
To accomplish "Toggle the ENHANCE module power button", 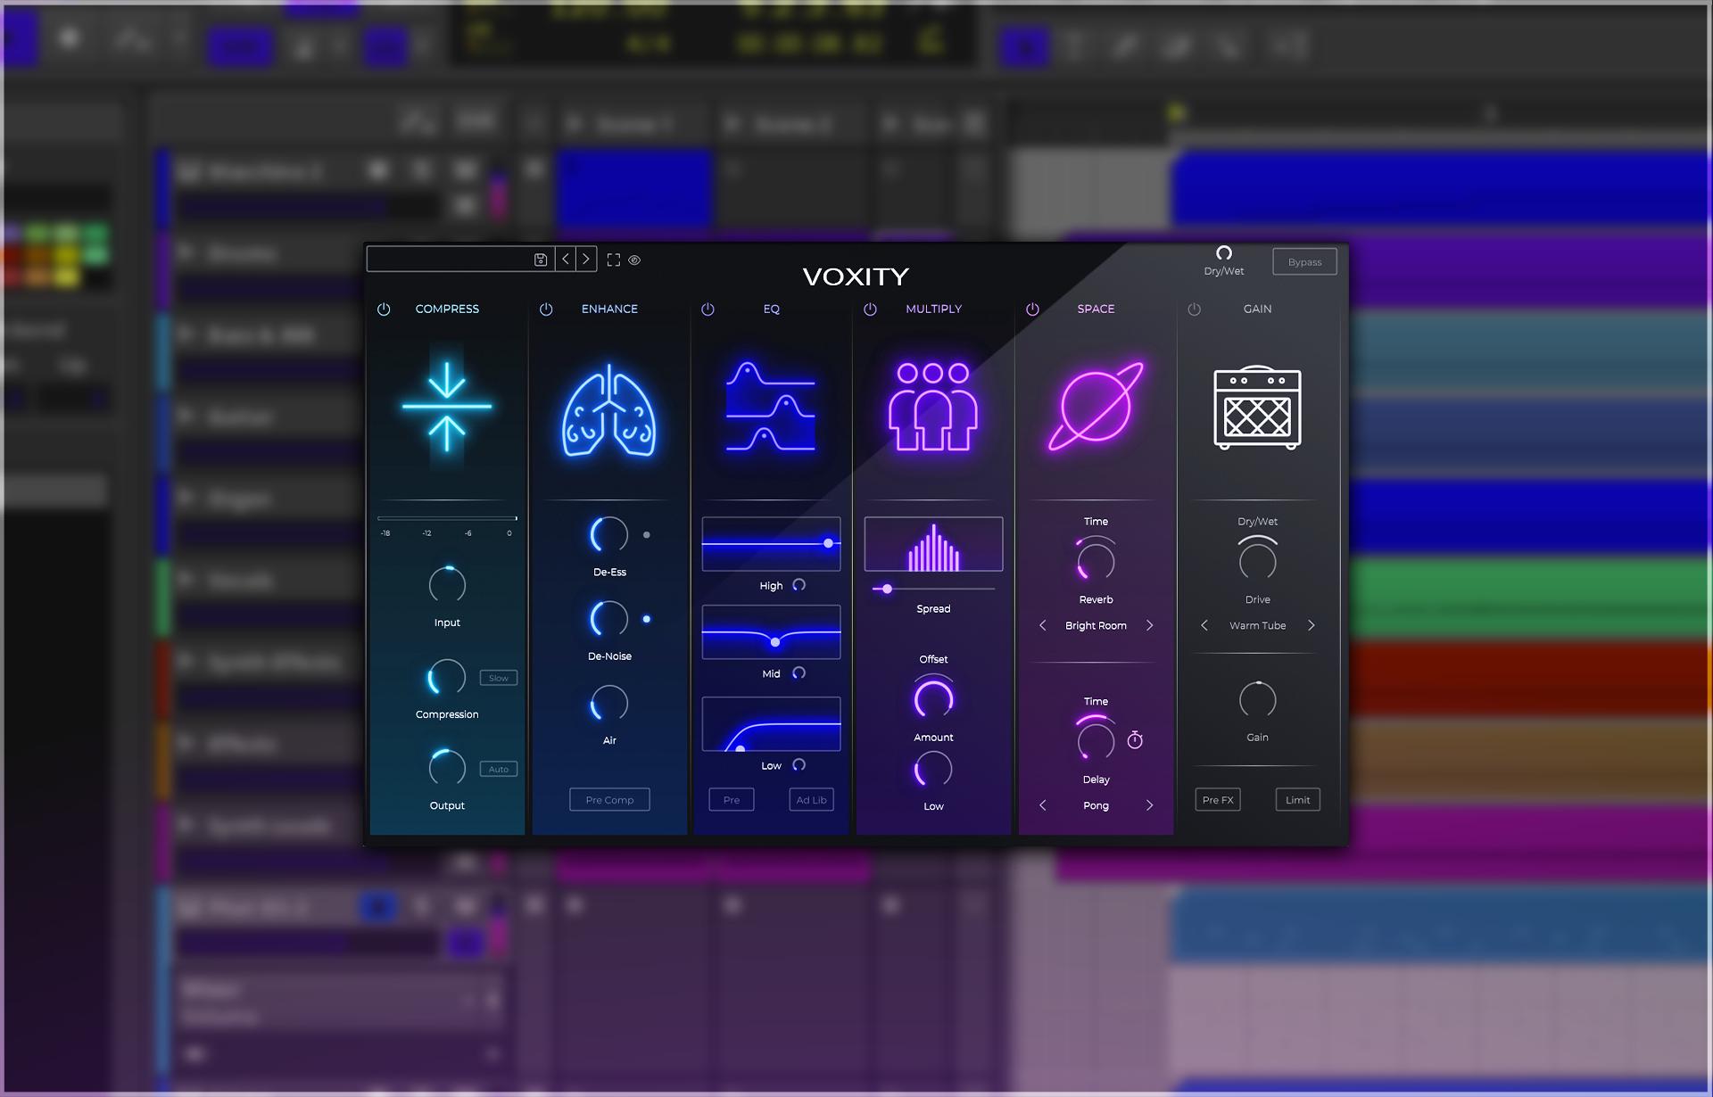I will coord(546,309).
